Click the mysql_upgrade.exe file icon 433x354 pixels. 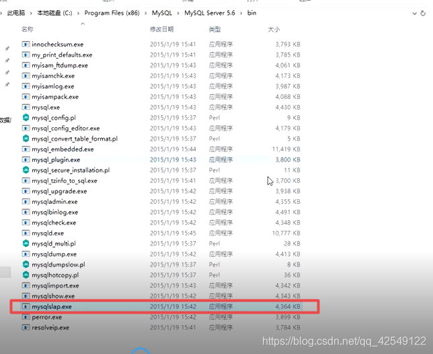point(26,191)
